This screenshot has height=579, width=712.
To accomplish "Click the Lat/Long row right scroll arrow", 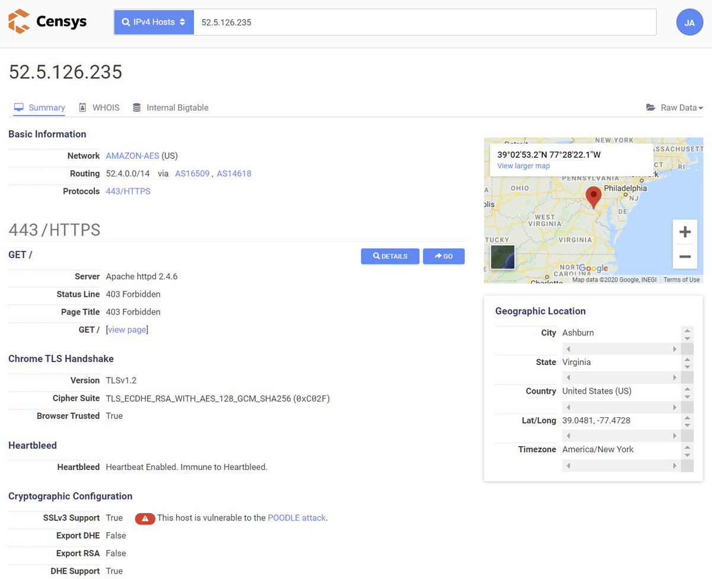I will (x=675, y=436).
